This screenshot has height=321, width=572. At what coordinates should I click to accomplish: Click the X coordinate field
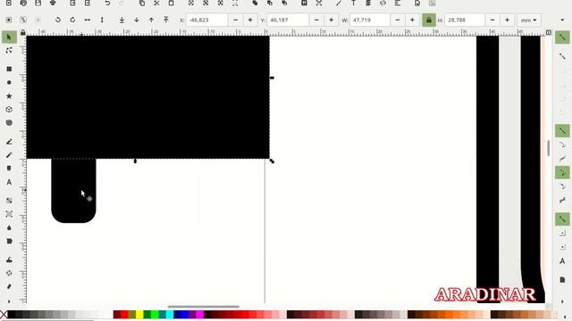click(x=206, y=20)
